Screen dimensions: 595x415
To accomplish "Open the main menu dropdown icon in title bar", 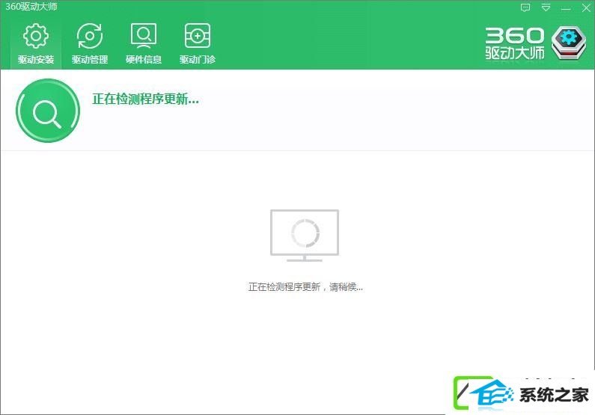I will click(546, 7).
